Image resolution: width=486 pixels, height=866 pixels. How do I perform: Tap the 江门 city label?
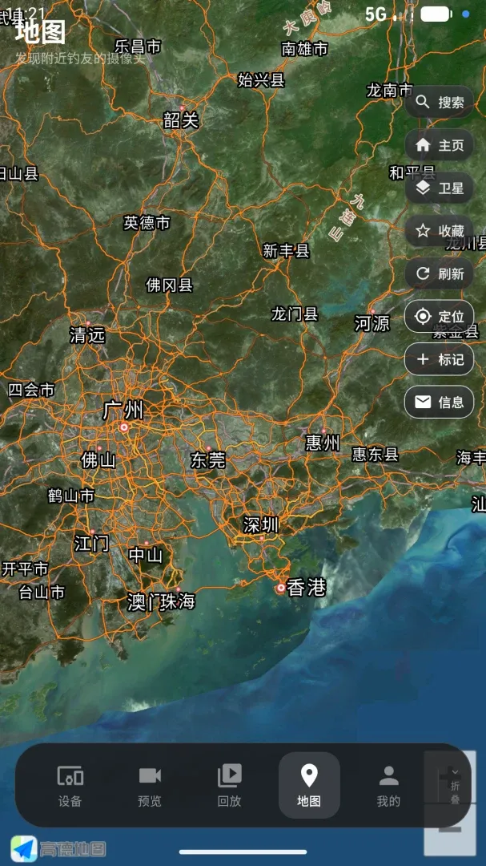pos(91,544)
